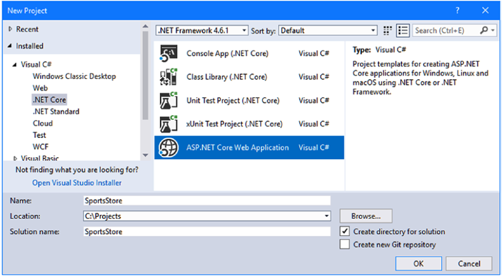Switch to small icons grid view
The image size is (502, 276).
click(x=387, y=30)
